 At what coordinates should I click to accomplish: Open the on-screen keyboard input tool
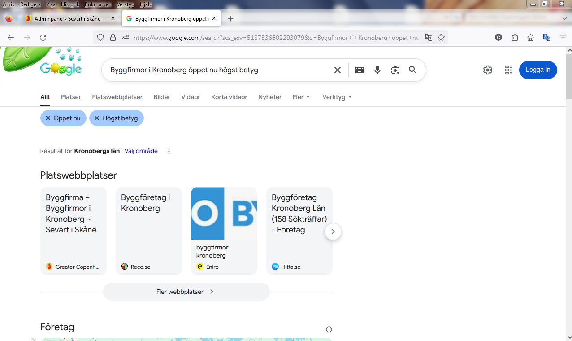coord(360,70)
